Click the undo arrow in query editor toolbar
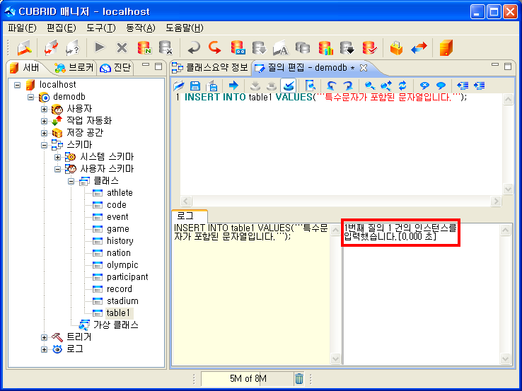The width and height of the screenshot is (522, 391). 331,86
